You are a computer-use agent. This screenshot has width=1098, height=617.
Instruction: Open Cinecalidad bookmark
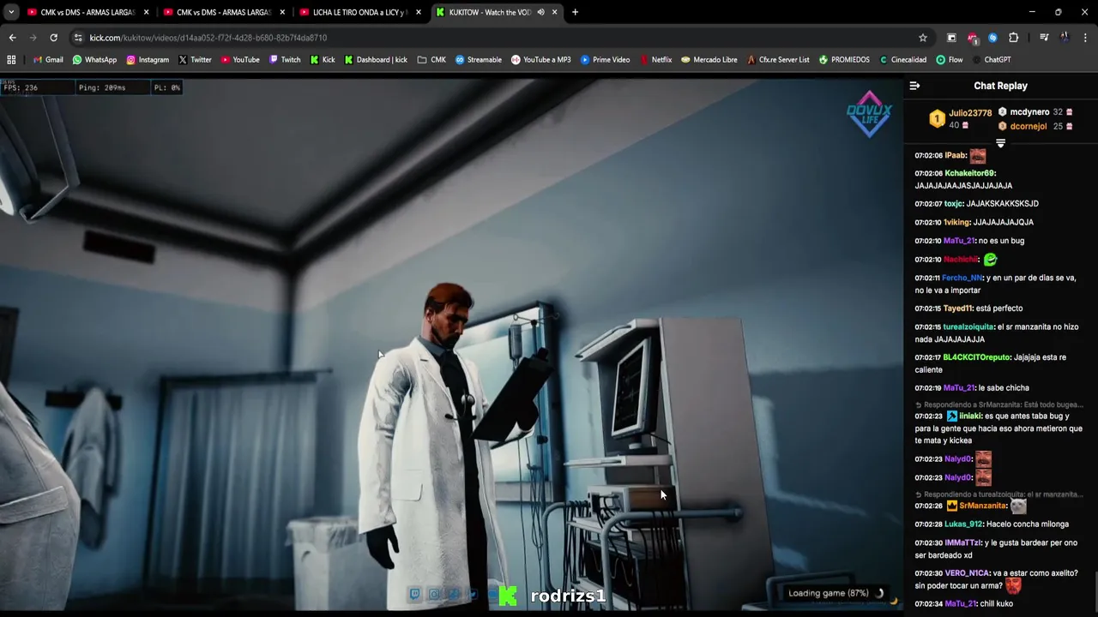click(902, 60)
